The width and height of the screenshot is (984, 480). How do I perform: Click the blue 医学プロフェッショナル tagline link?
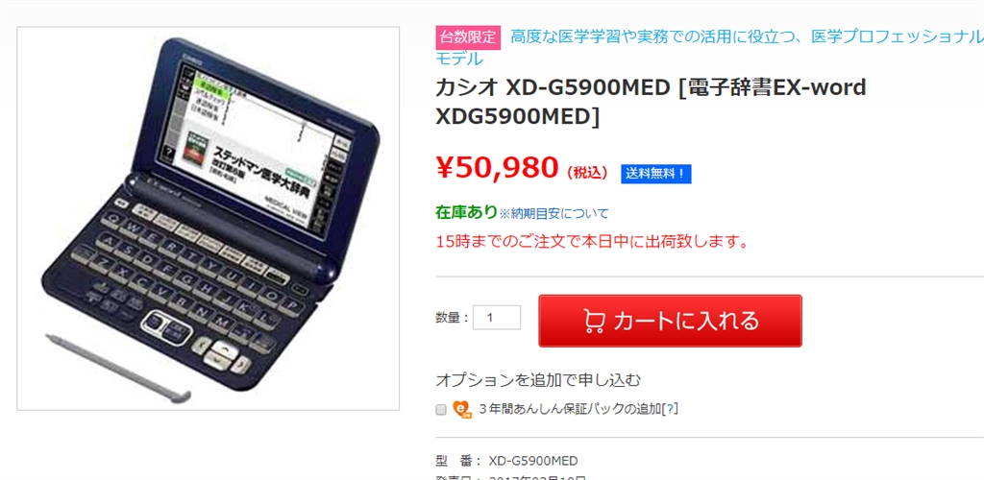point(709,48)
